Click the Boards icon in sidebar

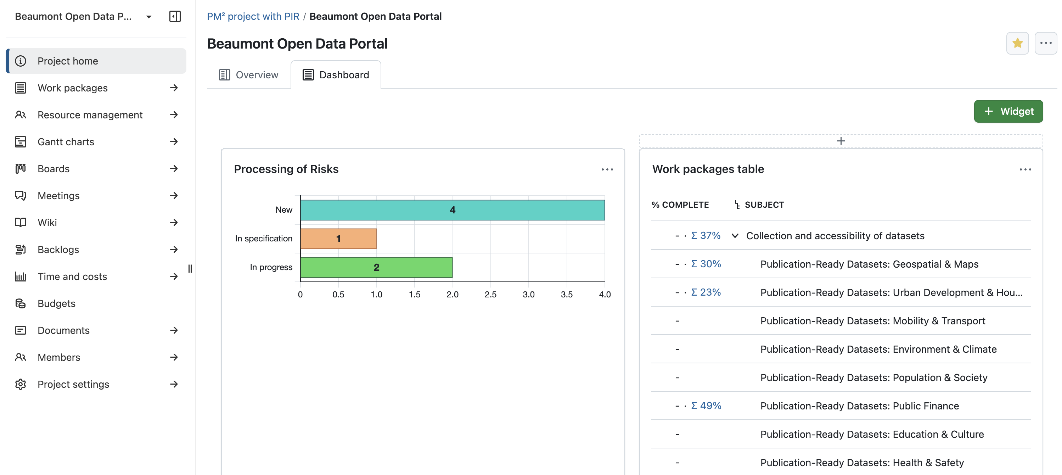21,169
